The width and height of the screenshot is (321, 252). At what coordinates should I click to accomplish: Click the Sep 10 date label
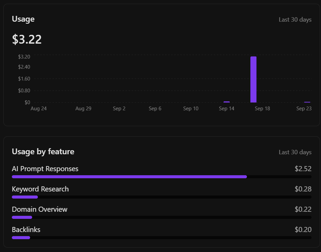(190, 109)
